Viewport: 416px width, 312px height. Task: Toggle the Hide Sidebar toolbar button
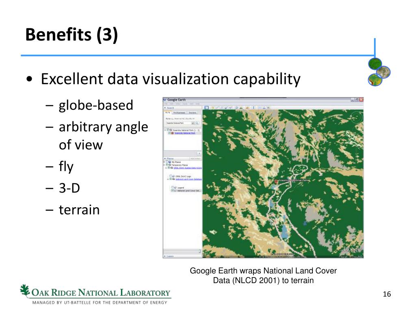[207, 108]
